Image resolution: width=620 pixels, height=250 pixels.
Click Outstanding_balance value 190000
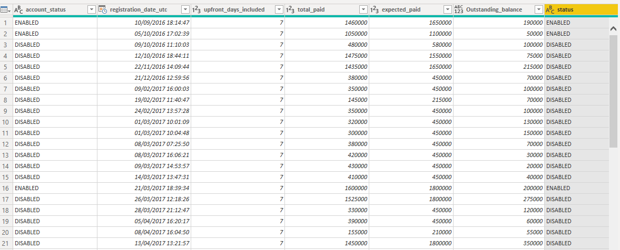[532, 23]
